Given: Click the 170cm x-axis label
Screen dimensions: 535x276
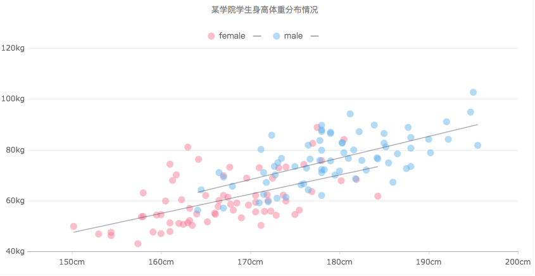Looking at the screenshot, I should click(x=250, y=263).
